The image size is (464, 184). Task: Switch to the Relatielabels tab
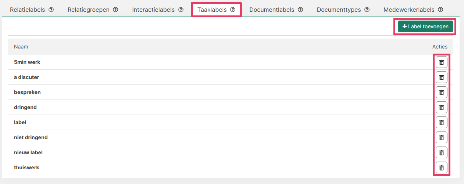[27, 10]
